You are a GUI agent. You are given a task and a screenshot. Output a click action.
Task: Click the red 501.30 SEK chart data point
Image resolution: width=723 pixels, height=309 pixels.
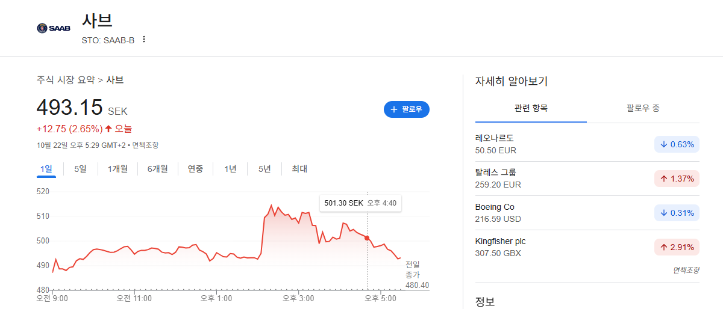(367, 238)
